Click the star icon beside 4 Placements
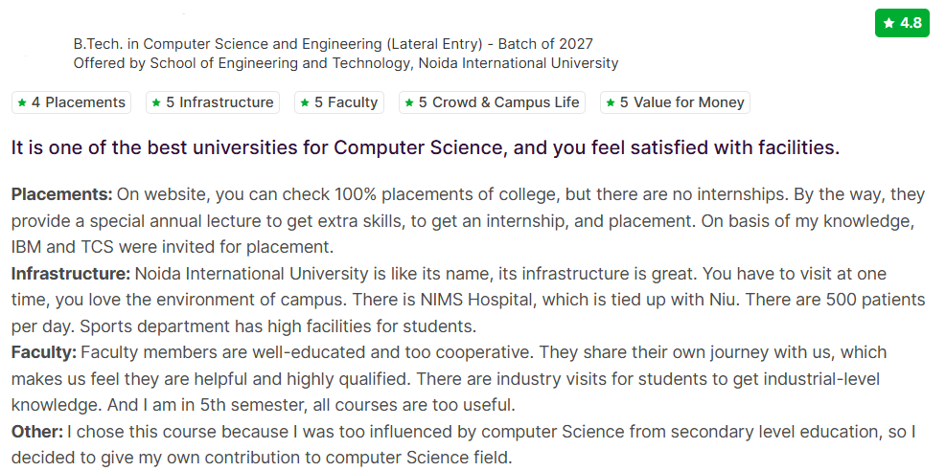The height and width of the screenshot is (471, 946). pos(22,102)
